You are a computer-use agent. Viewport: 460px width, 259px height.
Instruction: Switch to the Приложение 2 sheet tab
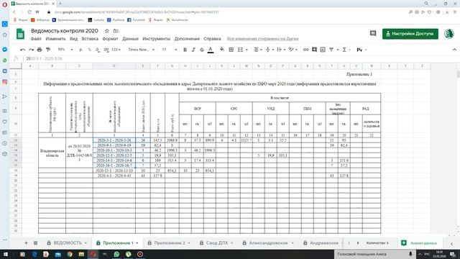point(170,243)
